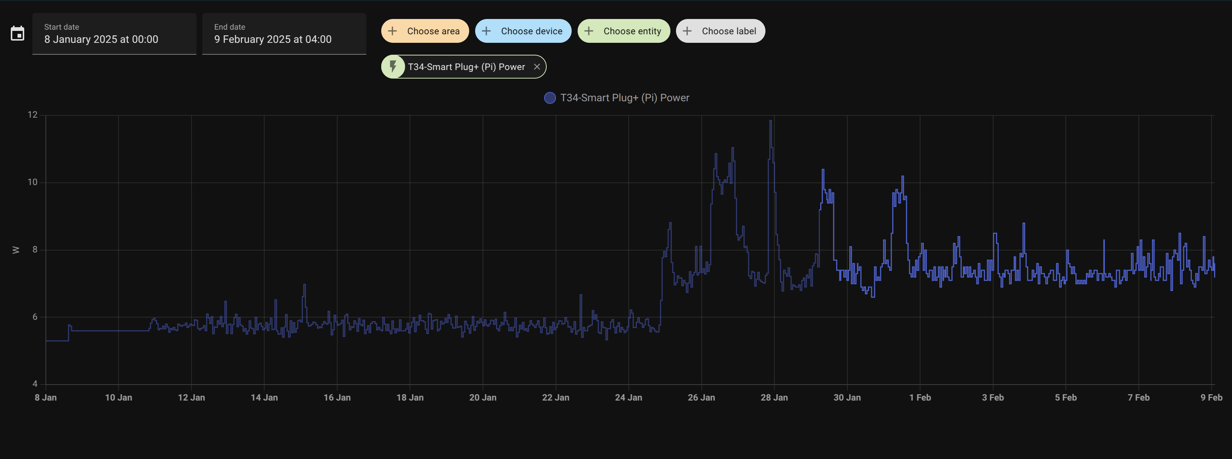Click the 8 Jan x-axis label
The height and width of the screenshot is (459, 1232).
tap(45, 397)
